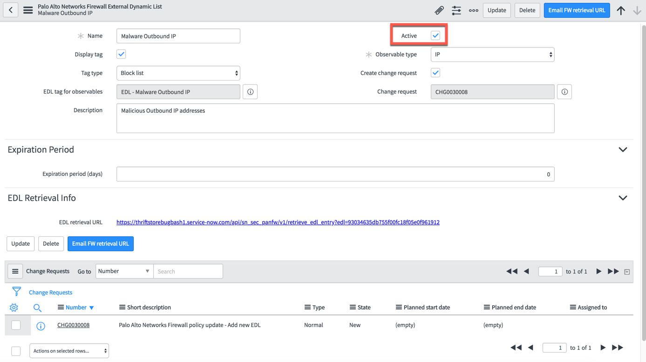Click the Change request CHG0030008 field

tap(493, 92)
